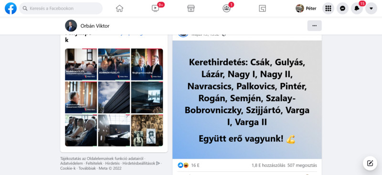This screenshot has width=382, height=175.
Task: Start a new message with compose icon
Action: coord(370,163)
